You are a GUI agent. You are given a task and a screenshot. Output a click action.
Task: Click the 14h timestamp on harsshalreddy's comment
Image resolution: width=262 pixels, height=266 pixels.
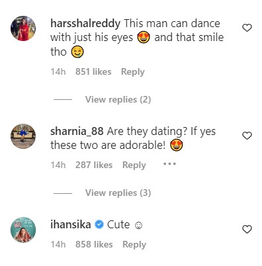tap(58, 71)
